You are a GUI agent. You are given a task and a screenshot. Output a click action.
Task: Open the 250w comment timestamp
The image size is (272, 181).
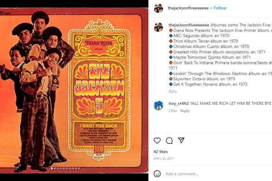(x=173, y=111)
